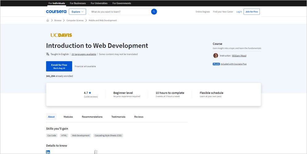Click the LinkedIn icon under Details to know
The width and height of the screenshot is (307, 154).
pos(48,152)
